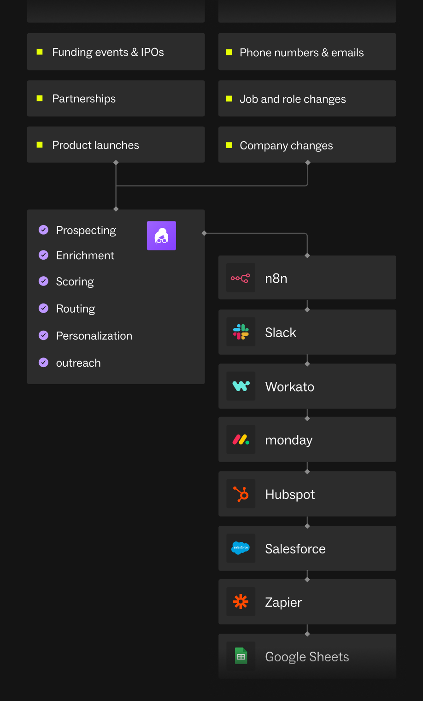Click the Slack integration name

[281, 333]
